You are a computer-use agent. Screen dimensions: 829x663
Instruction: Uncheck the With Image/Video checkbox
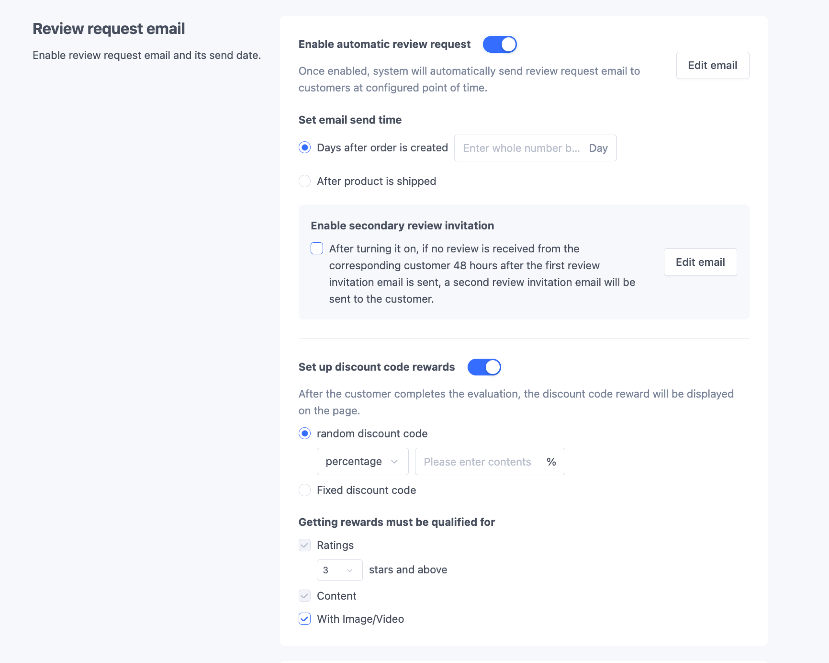[x=305, y=619]
